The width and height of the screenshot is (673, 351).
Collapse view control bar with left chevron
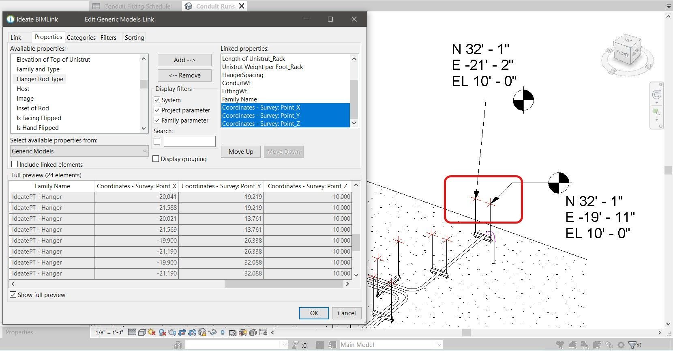pyautogui.click(x=272, y=332)
